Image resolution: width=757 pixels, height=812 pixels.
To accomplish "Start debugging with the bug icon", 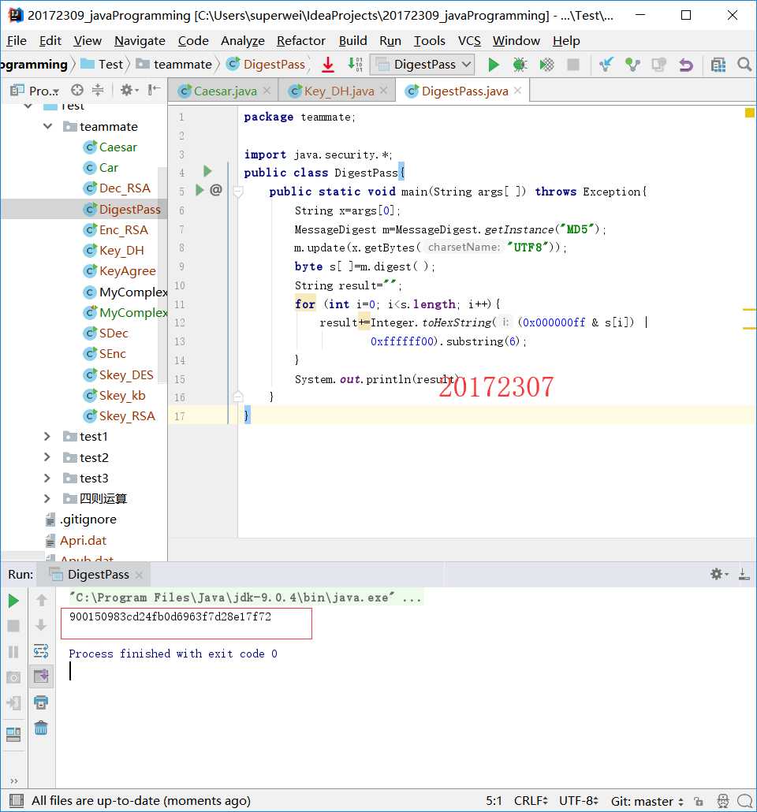I will pos(520,65).
